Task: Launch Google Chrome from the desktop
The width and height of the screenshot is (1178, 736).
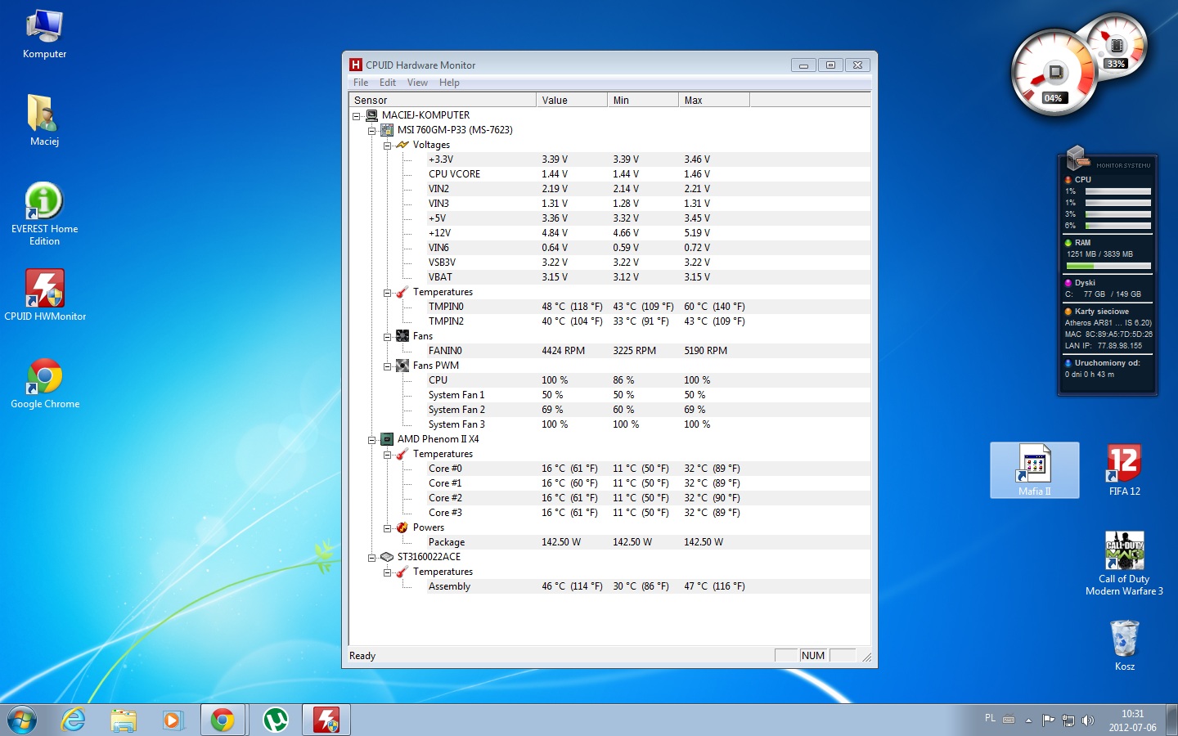Action: pyautogui.click(x=44, y=378)
